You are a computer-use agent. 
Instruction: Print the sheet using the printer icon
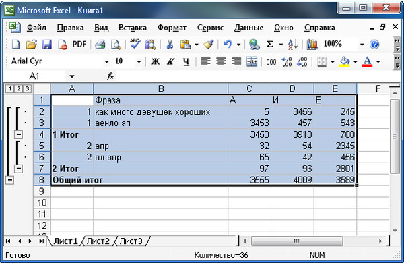[x=100, y=45]
